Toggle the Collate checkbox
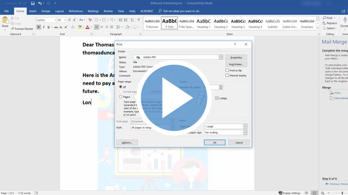348x195 pixels. [x=217, y=98]
